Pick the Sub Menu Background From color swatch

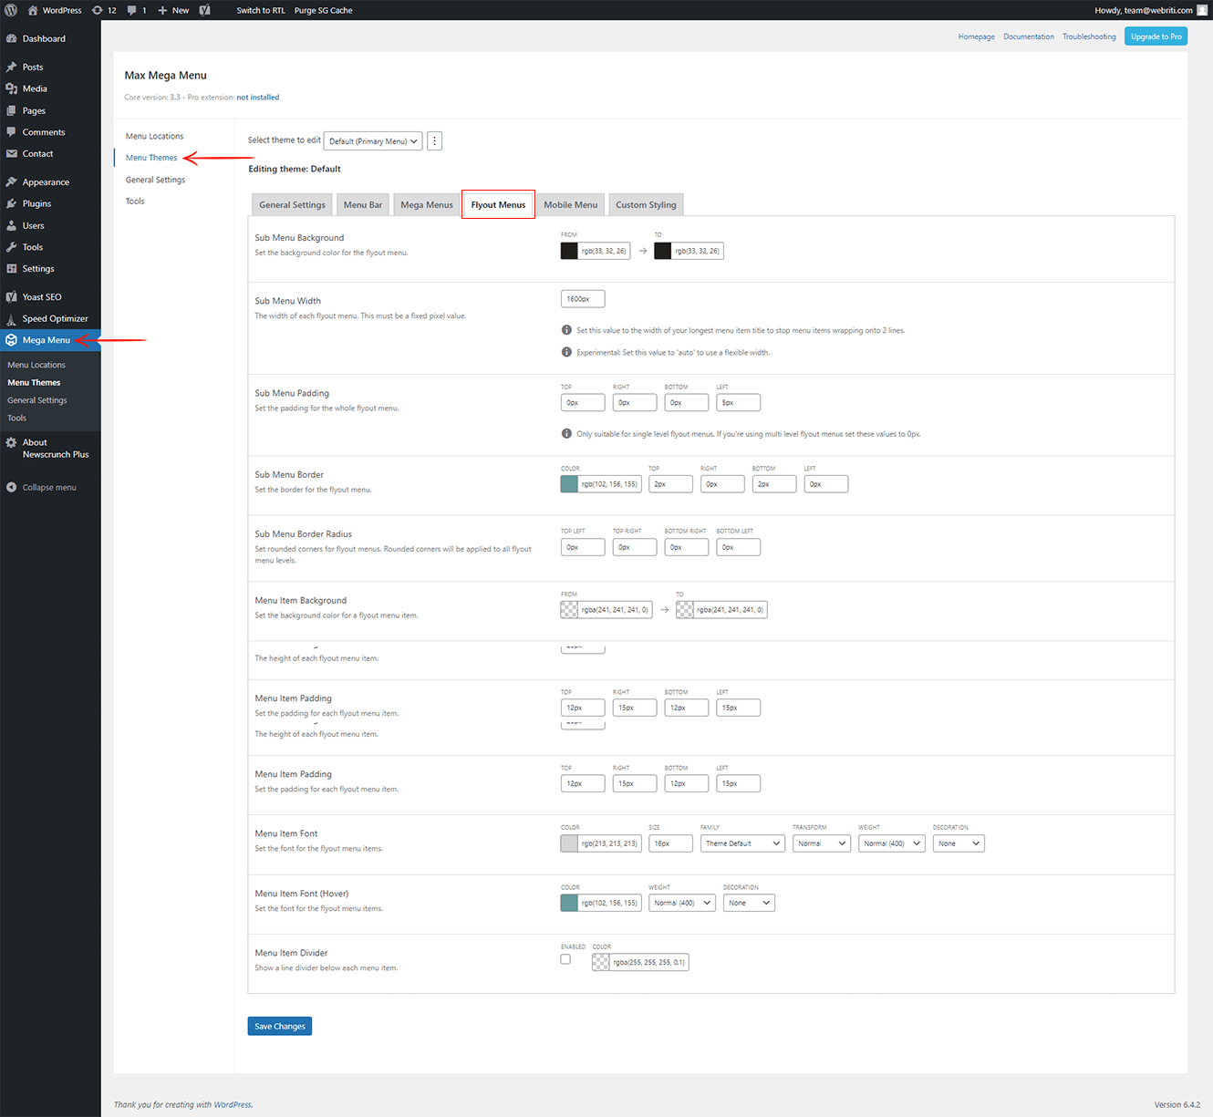(569, 251)
